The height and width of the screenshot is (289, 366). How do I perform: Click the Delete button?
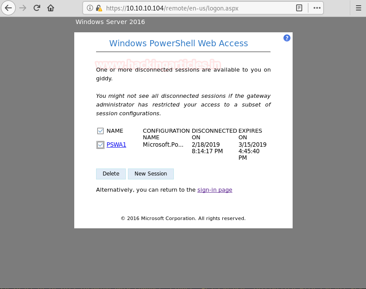point(111,174)
